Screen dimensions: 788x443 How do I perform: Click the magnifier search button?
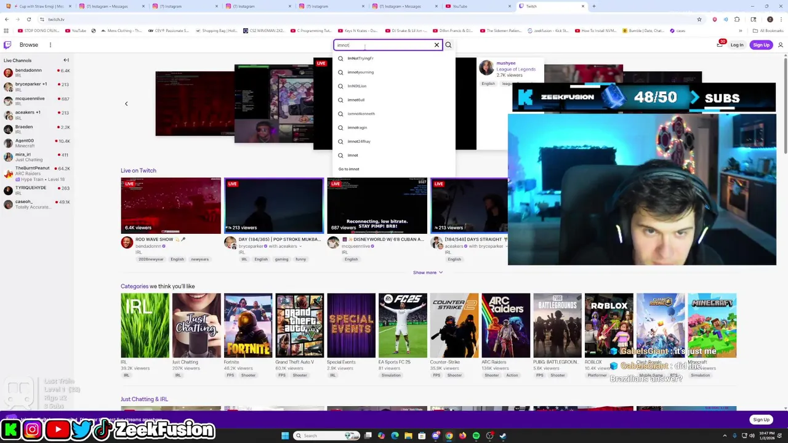click(x=448, y=45)
